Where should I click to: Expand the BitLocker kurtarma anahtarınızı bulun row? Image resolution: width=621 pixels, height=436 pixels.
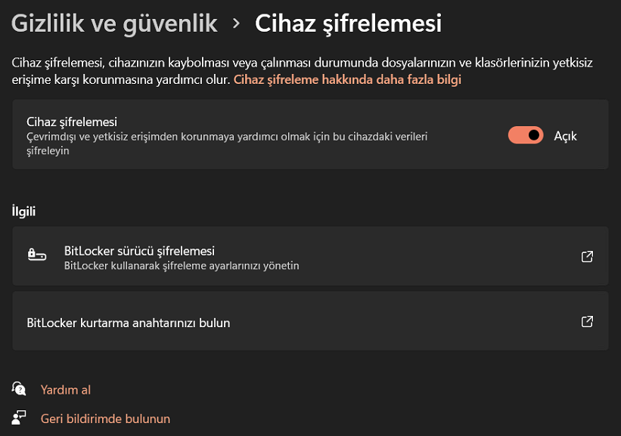coord(310,320)
